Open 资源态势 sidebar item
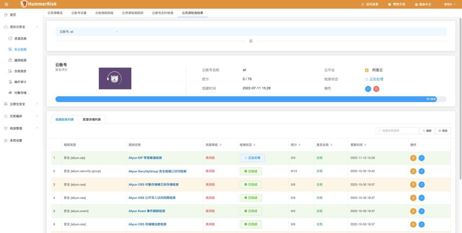This screenshot has width=462, height=233. click(18, 39)
